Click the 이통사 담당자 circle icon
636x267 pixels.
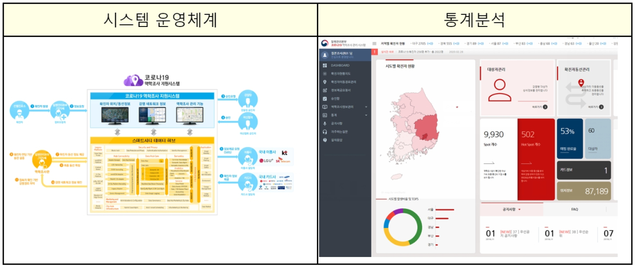(x=248, y=156)
